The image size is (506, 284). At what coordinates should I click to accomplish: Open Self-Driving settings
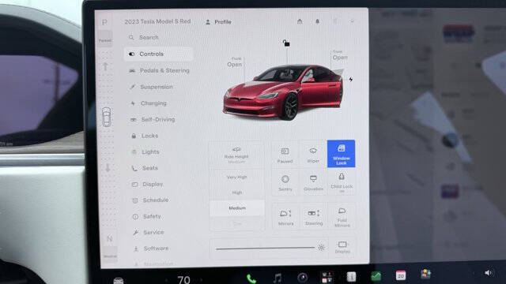pos(153,119)
